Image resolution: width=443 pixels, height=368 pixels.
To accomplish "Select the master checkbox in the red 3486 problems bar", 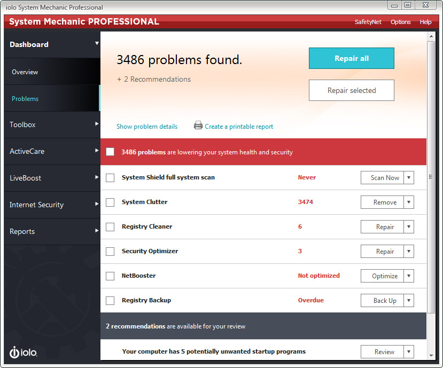I will tap(110, 152).
